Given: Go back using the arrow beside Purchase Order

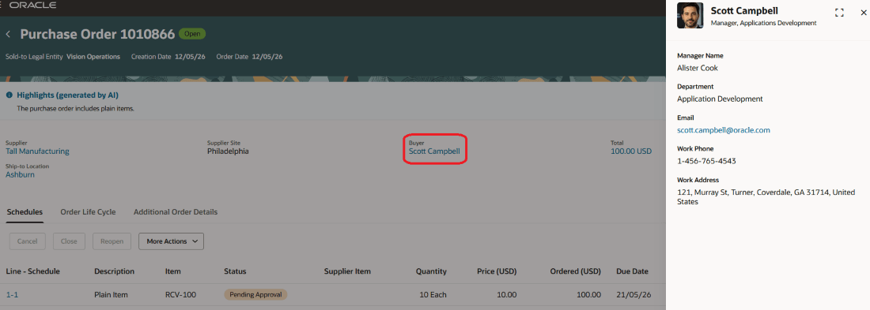Looking at the screenshot, I should point(9,35).
